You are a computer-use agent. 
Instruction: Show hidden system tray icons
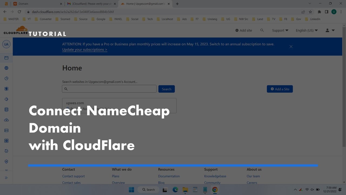(295, 190)
